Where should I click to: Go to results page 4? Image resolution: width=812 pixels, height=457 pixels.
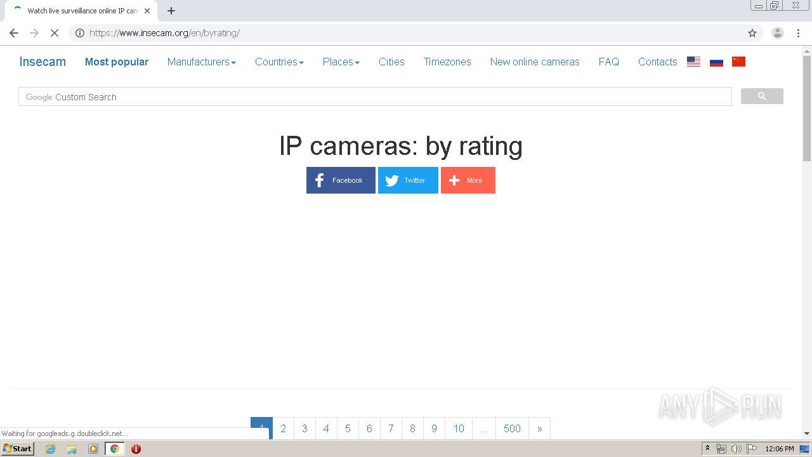(326, 428)
